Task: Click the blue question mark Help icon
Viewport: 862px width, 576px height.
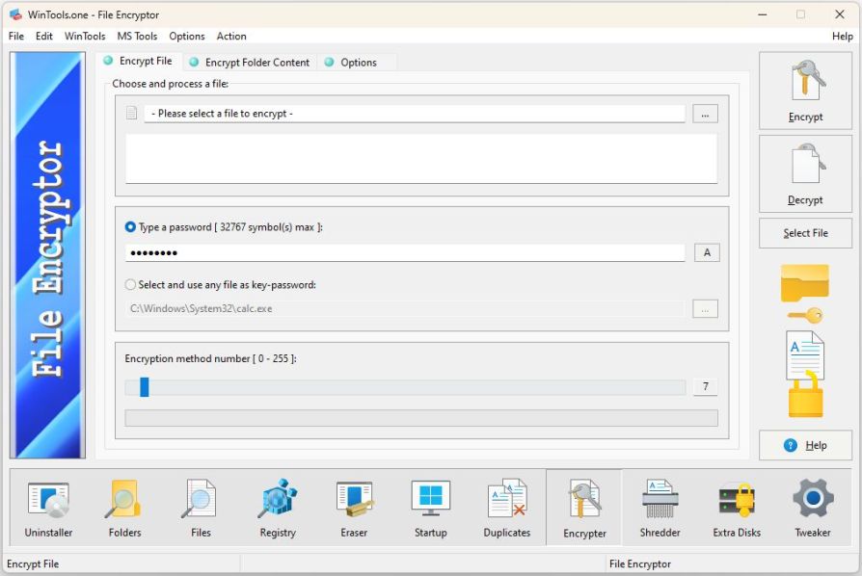Action: click(791, 445)
